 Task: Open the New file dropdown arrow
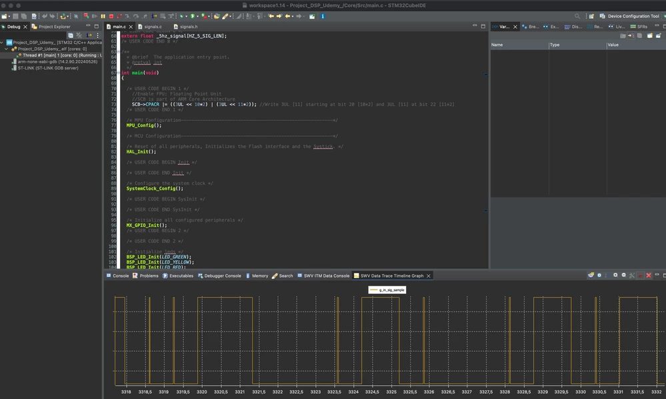pos(9,17)
